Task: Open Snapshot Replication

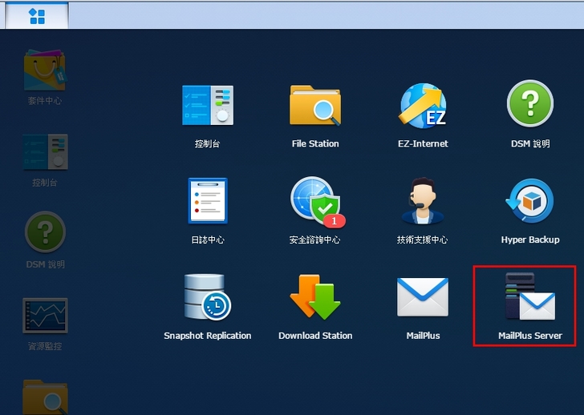Action: click(x=208, y=296)
